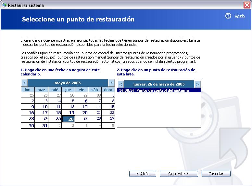Open the Ayuda help link
252x186 pixels.
click(239, 16)
